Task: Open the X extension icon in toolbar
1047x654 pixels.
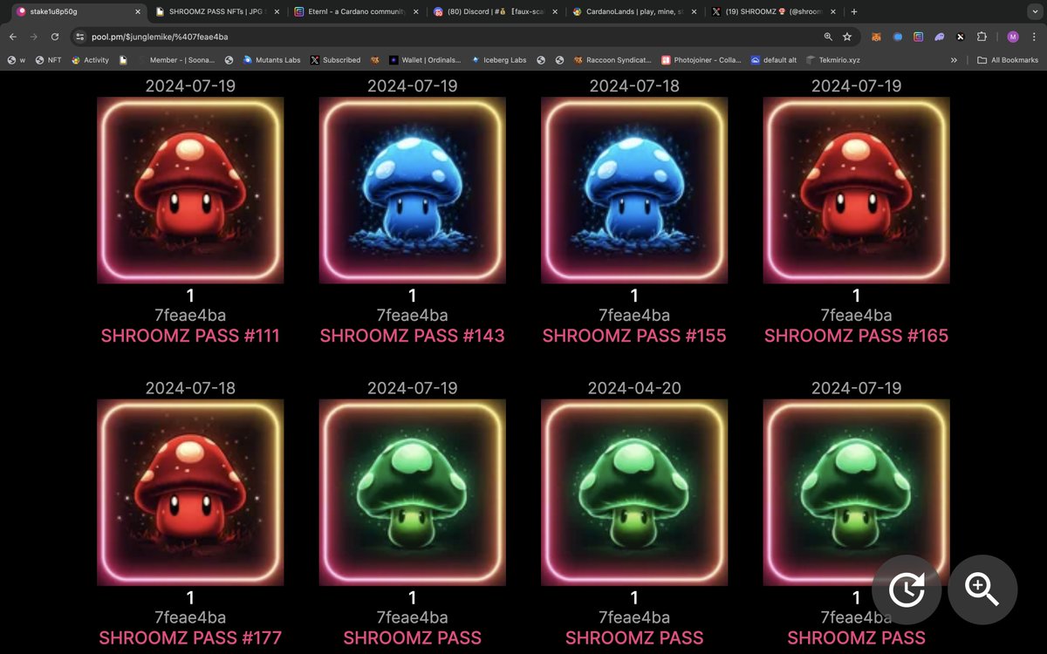Action: coord(960,37)
